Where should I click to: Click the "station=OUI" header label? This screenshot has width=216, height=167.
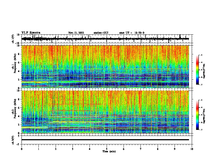tap(101, 33)
